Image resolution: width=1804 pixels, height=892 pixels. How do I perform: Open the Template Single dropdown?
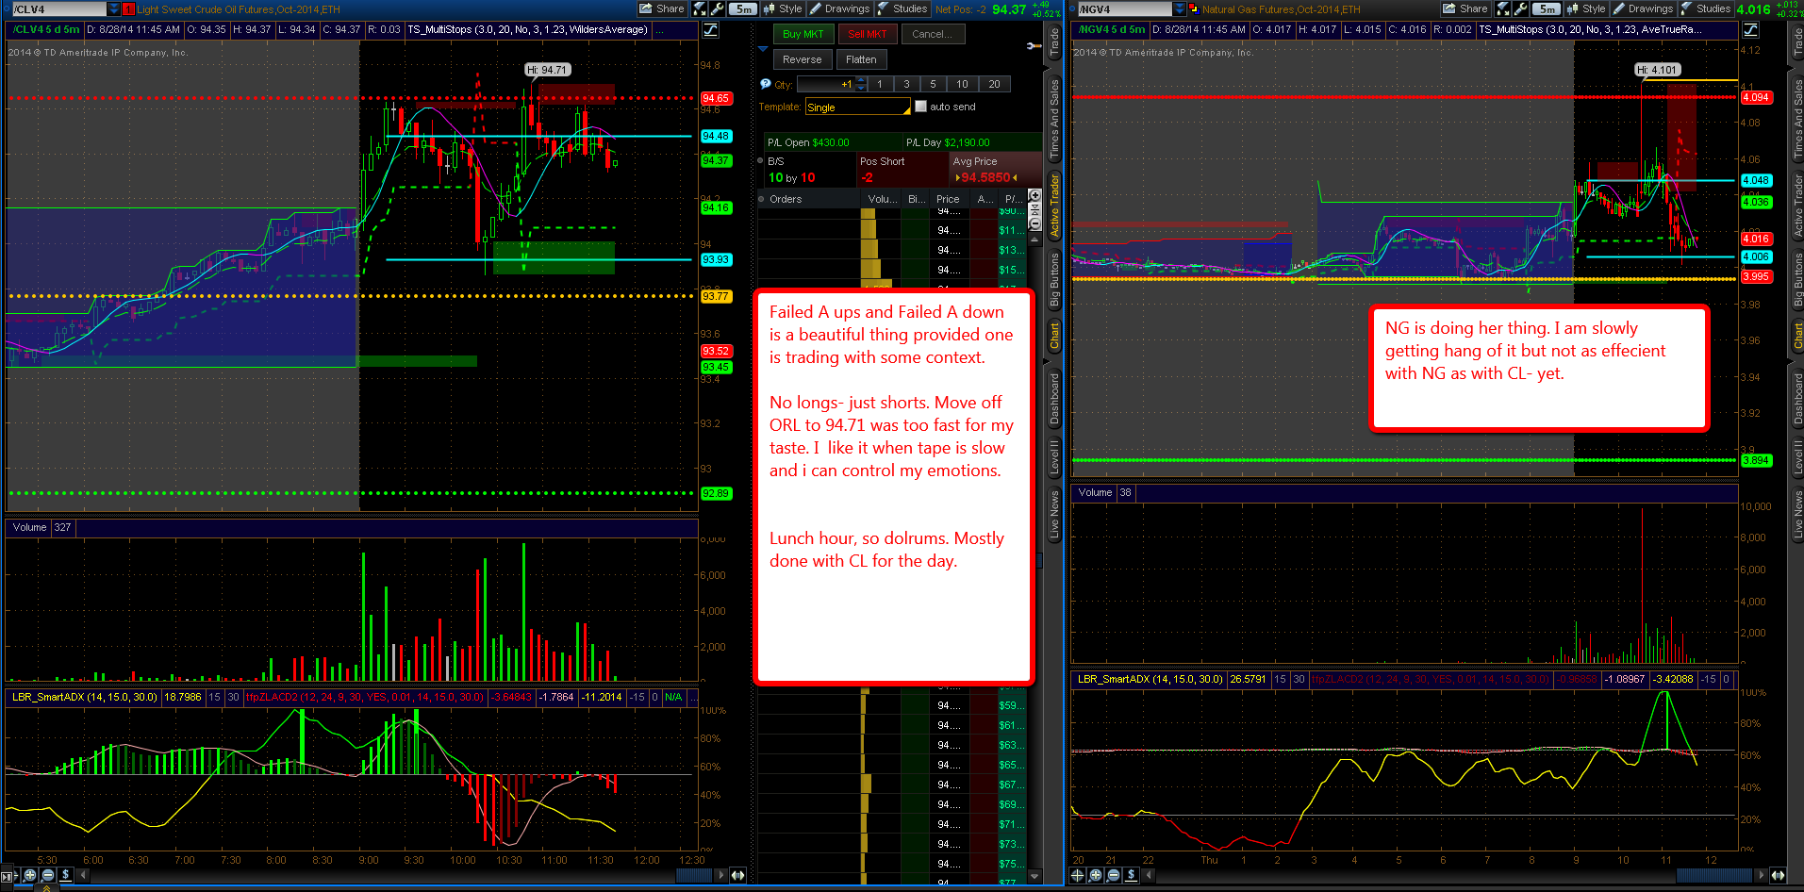pos(858,107)
